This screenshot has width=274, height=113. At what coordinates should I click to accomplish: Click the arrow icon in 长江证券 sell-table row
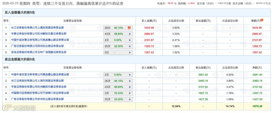pyautogui.click(x=130, y=81)
